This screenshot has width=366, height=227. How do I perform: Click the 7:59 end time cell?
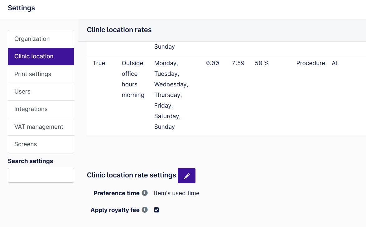coord(238,63)
